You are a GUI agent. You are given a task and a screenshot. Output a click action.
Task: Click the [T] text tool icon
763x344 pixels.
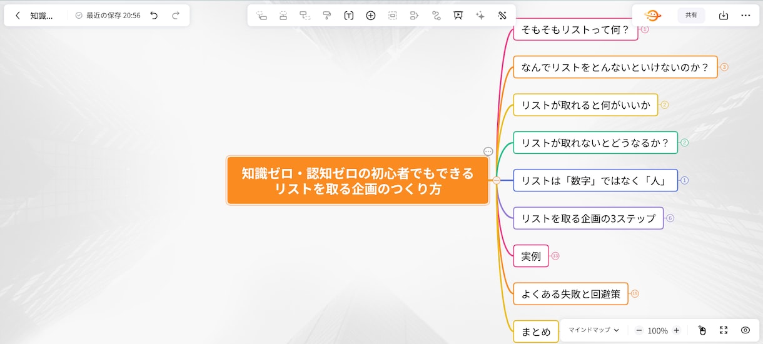349,16
